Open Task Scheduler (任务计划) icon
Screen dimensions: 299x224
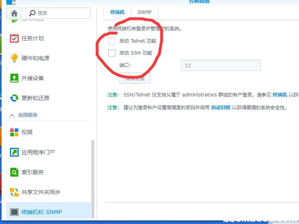14,38
